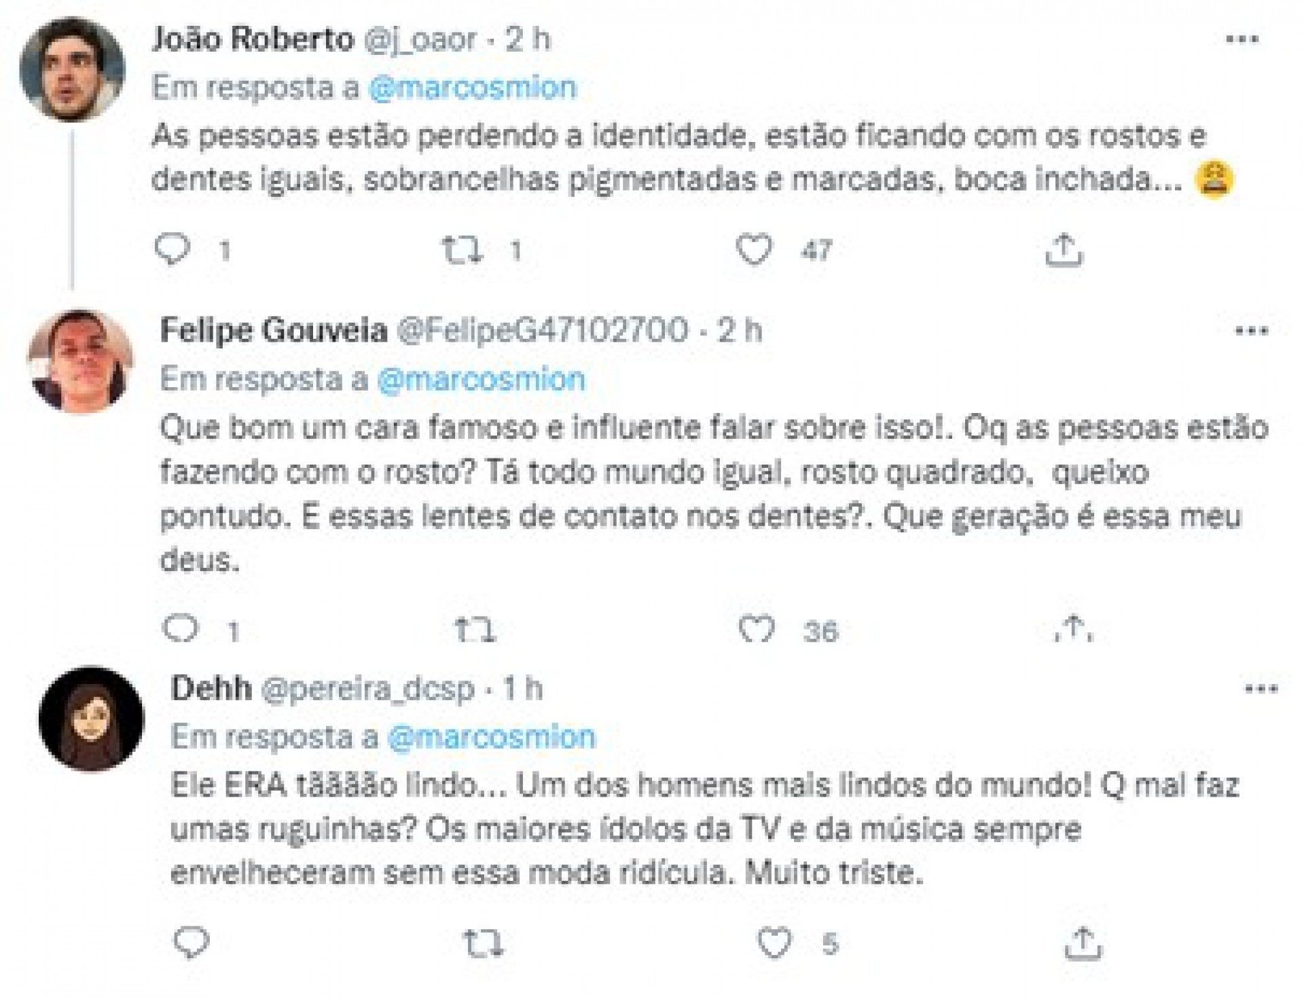Open Felipe Gouveia's profile picture

[x=80, y=361]
